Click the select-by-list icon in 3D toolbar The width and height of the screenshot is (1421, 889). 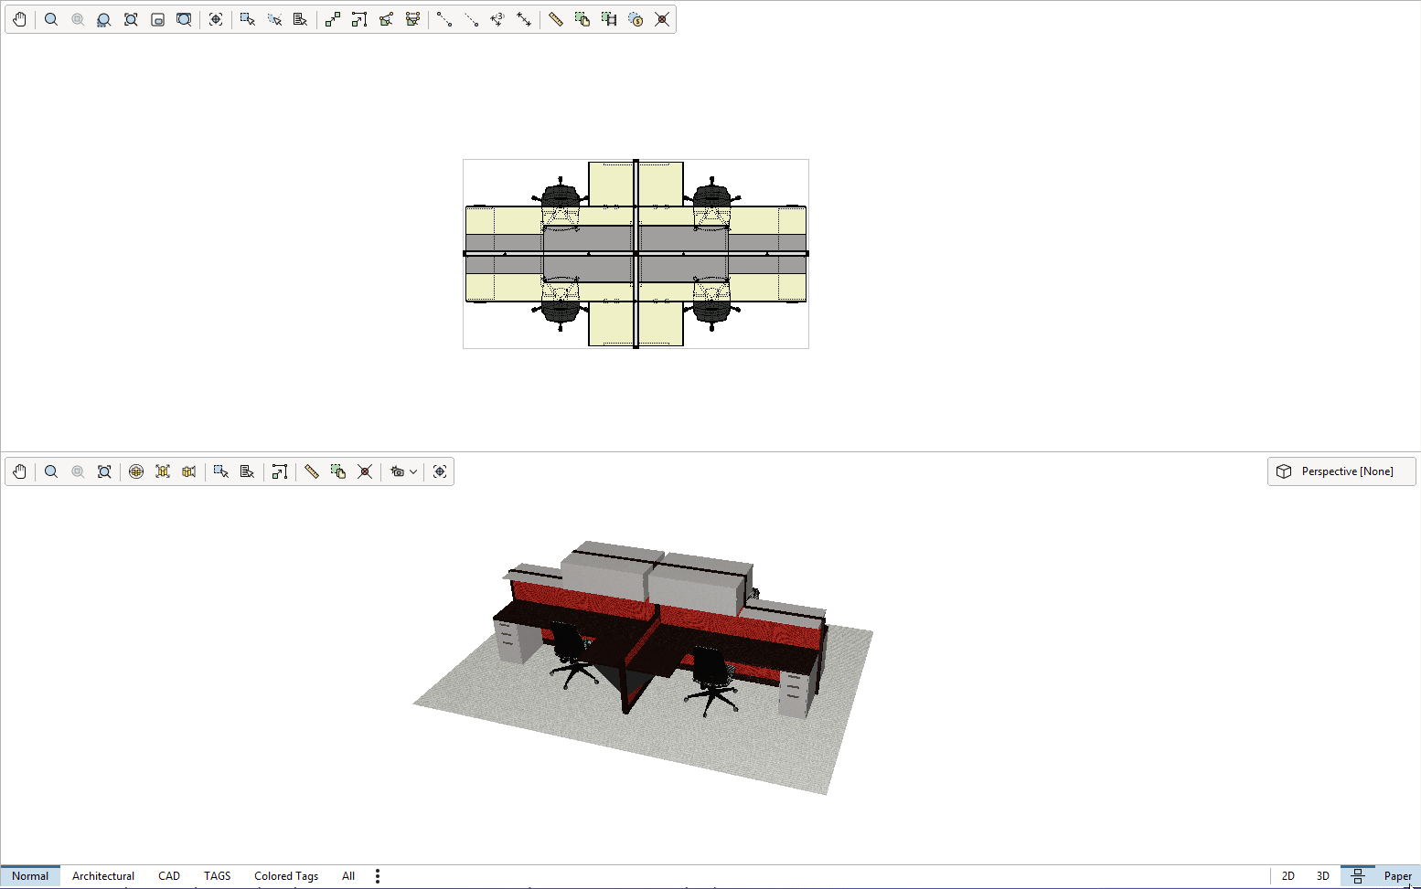pyautogui.click(x=247, y=471)
